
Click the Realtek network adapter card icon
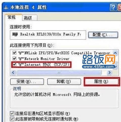point(15,34)
